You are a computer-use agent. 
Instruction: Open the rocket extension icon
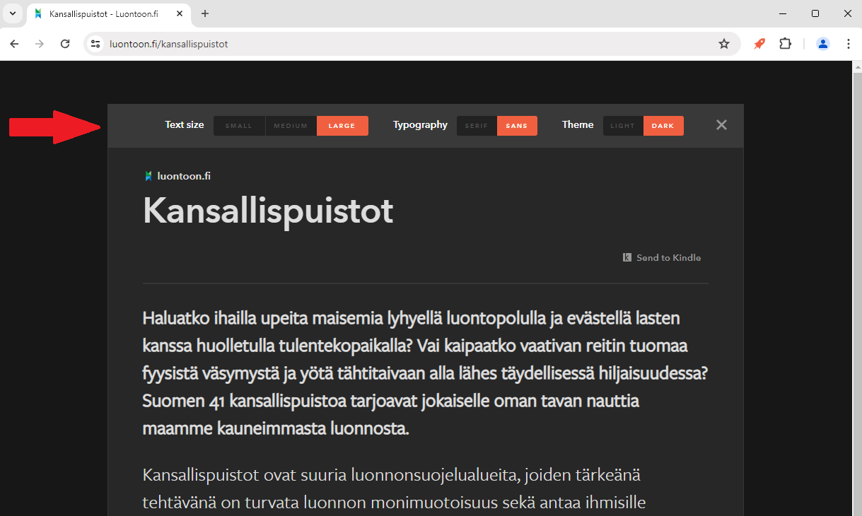pyautogui.click(x=759, y=44)
